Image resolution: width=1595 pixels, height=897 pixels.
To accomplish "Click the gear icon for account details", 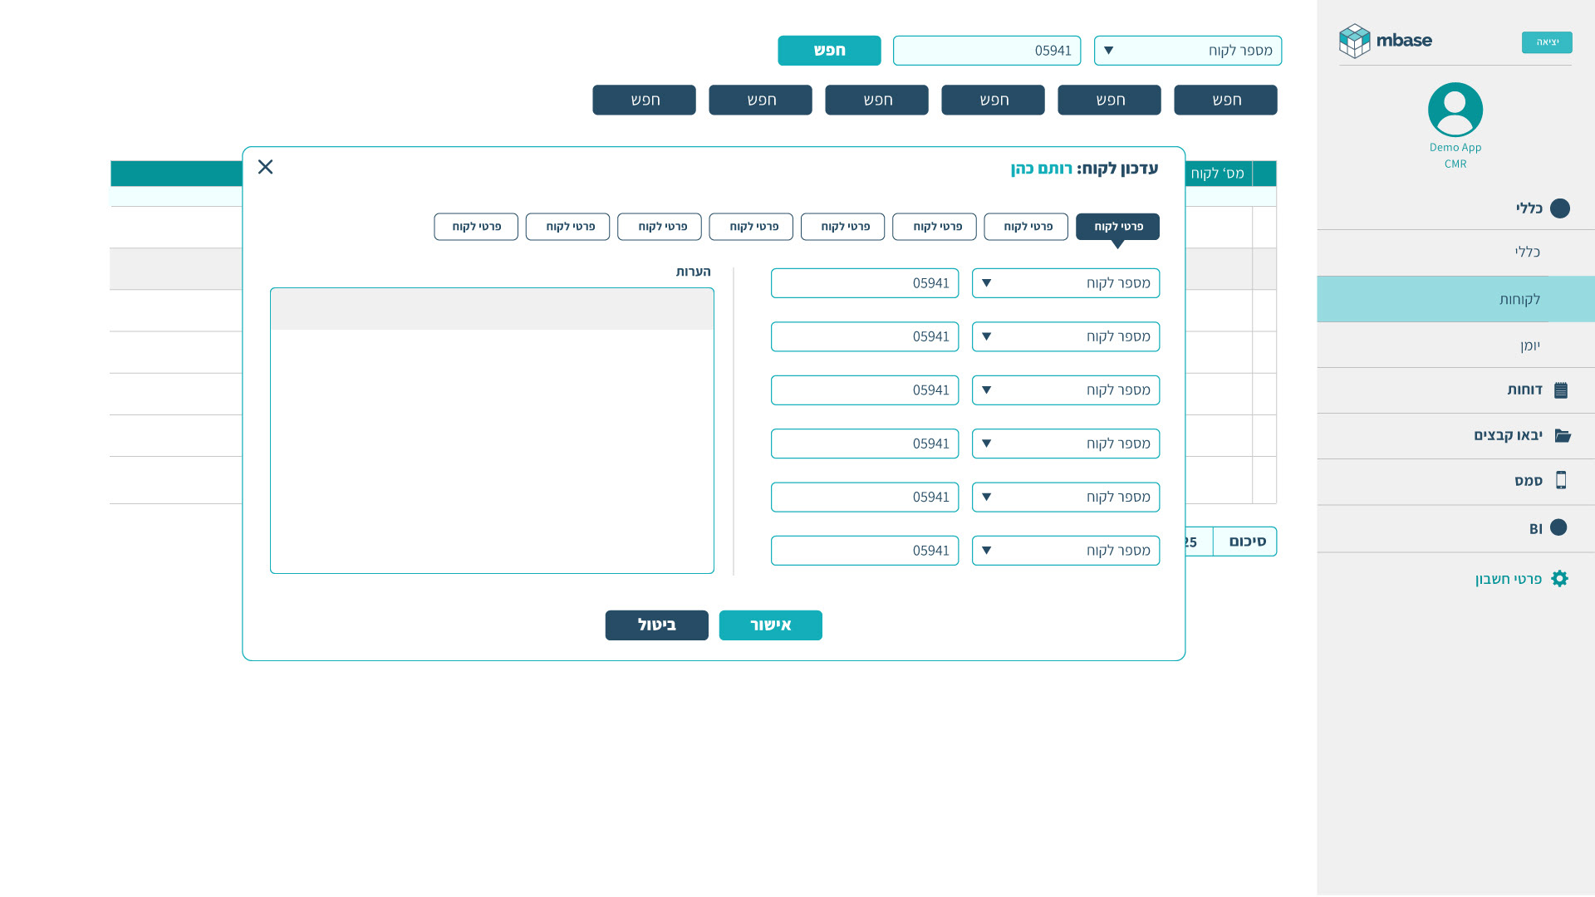I will click(1559, 579).
